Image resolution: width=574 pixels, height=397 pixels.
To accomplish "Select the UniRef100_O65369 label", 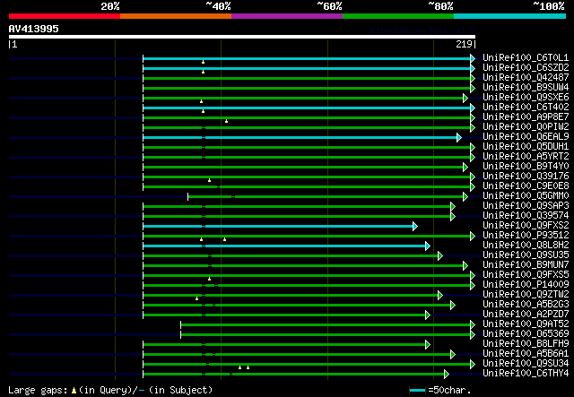I will click(526, 334).
